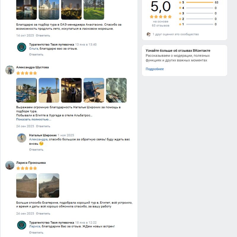Image resolution: width=237 pixels, height=237 pixels.
Task: Open the first pyramid photo in Лариса's review
Action: coord(26,185)
